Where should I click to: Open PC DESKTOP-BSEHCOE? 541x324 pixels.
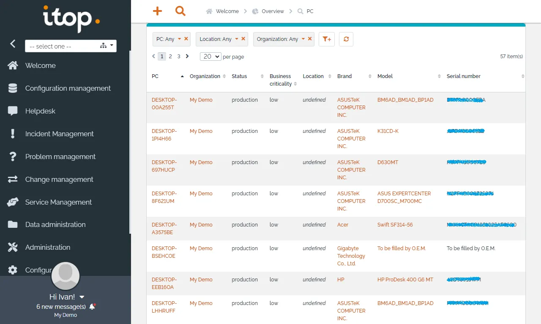point(164,252)
